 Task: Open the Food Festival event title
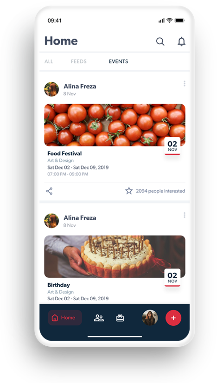pyautogui.click(x=64, y=154)
